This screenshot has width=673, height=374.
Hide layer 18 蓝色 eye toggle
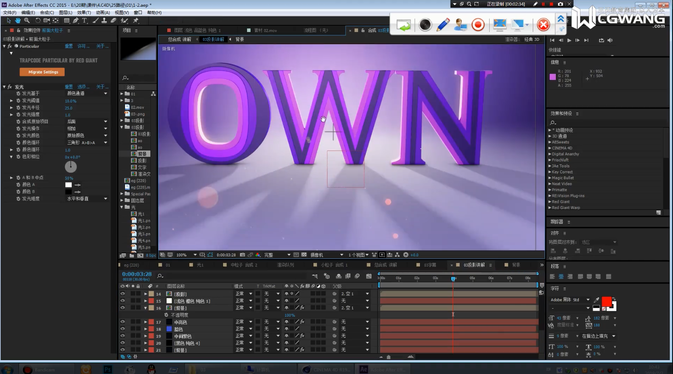pyautogui.click(x=123, y=329)
